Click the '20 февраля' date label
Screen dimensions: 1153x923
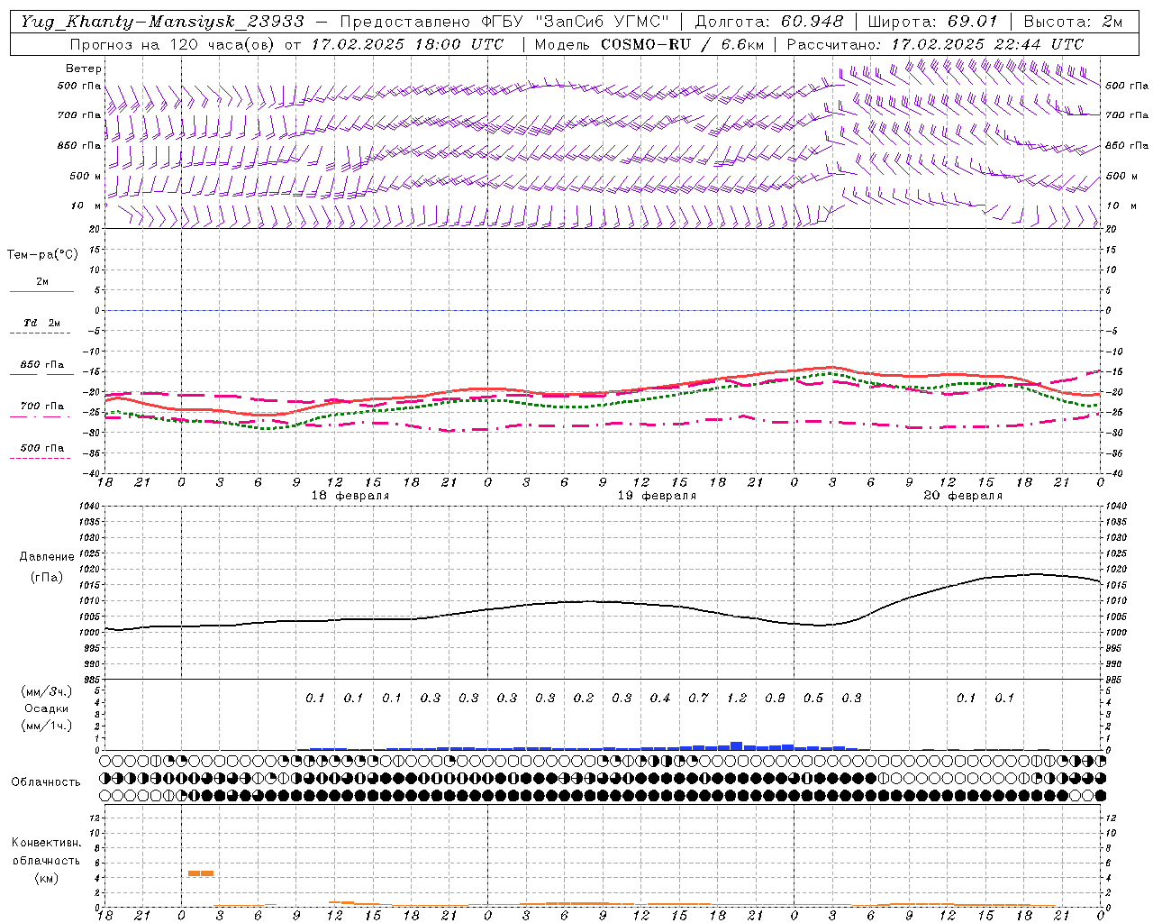963,496
